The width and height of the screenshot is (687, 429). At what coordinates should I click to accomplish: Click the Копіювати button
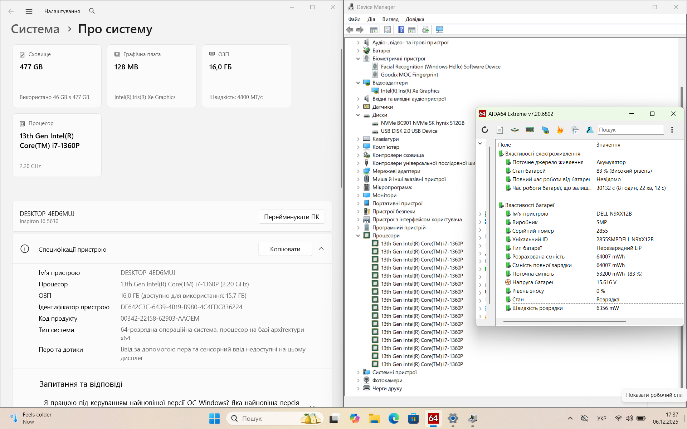point(285,249)
